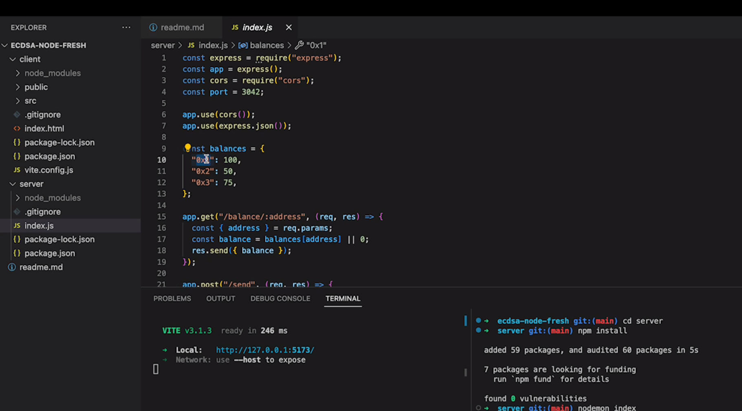Viewport: 742px width, 411px height.
Task: Select package-lock.json in the client folder
Action: tap(60, 142)
